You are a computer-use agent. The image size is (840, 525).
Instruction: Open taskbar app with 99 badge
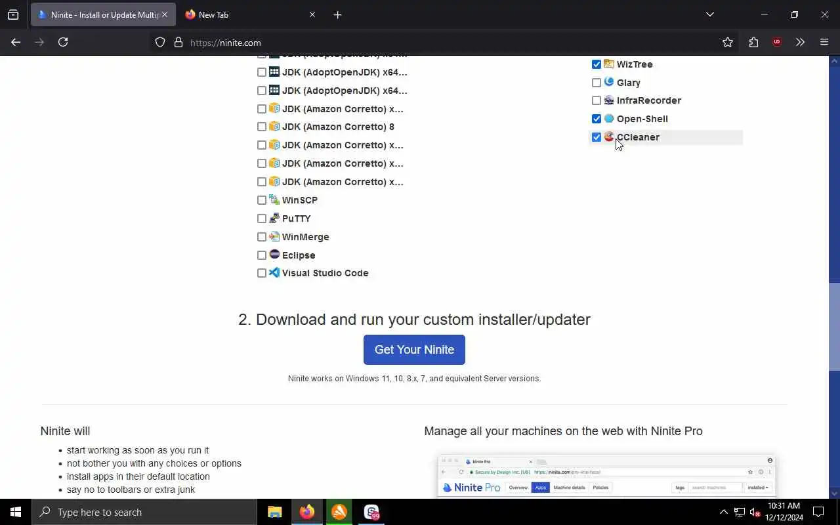[371, 512]
